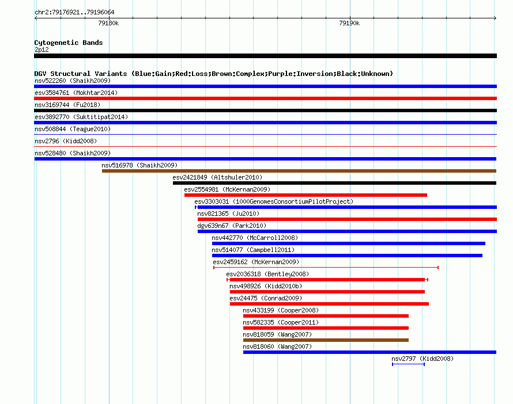Click the nsv528480 (Shaikh2009) label

(73, 153)
